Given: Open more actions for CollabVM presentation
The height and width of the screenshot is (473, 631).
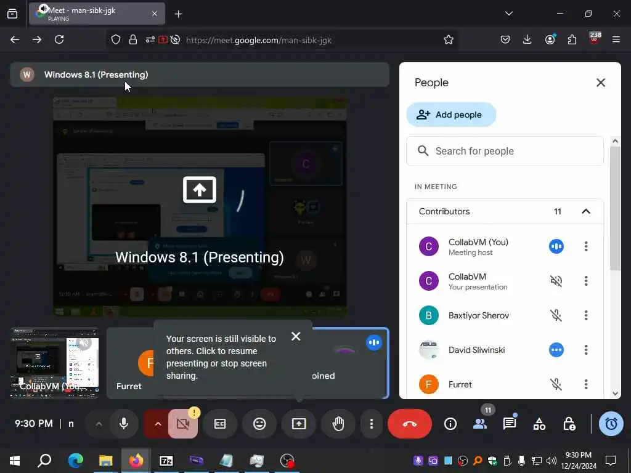Looking at the screenshot, I should [586, 281].
